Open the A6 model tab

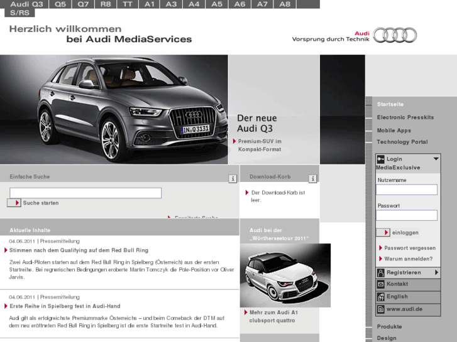tap(240, 4)
